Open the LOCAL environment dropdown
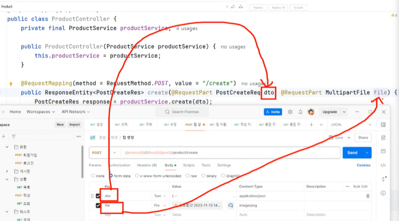 tap(351, 124)
